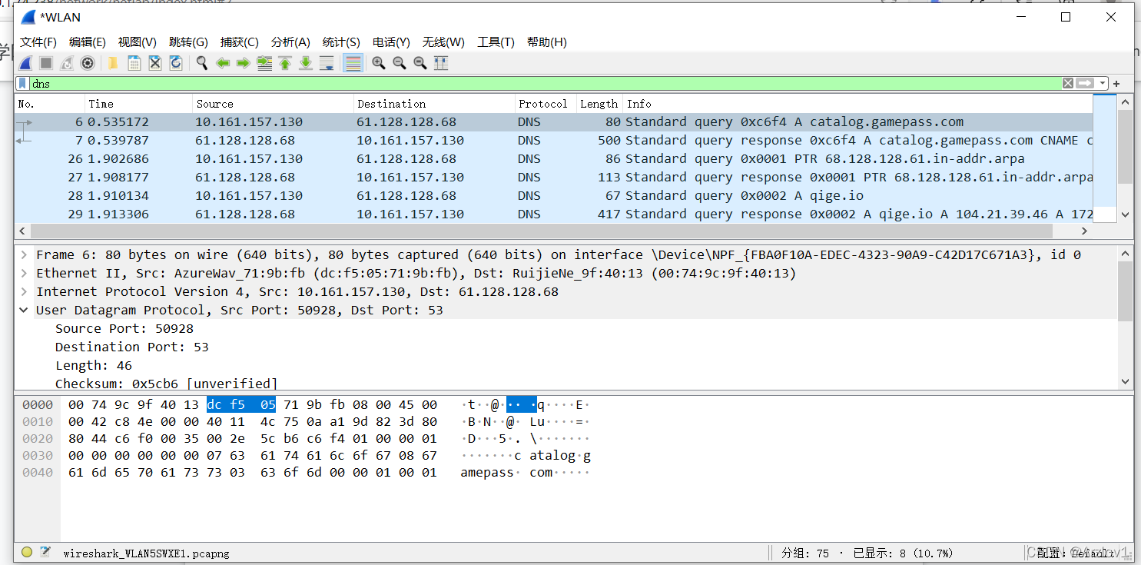Click the expert information status circle
Viewport: 1141px width, 565px height.
coord(26,552)
